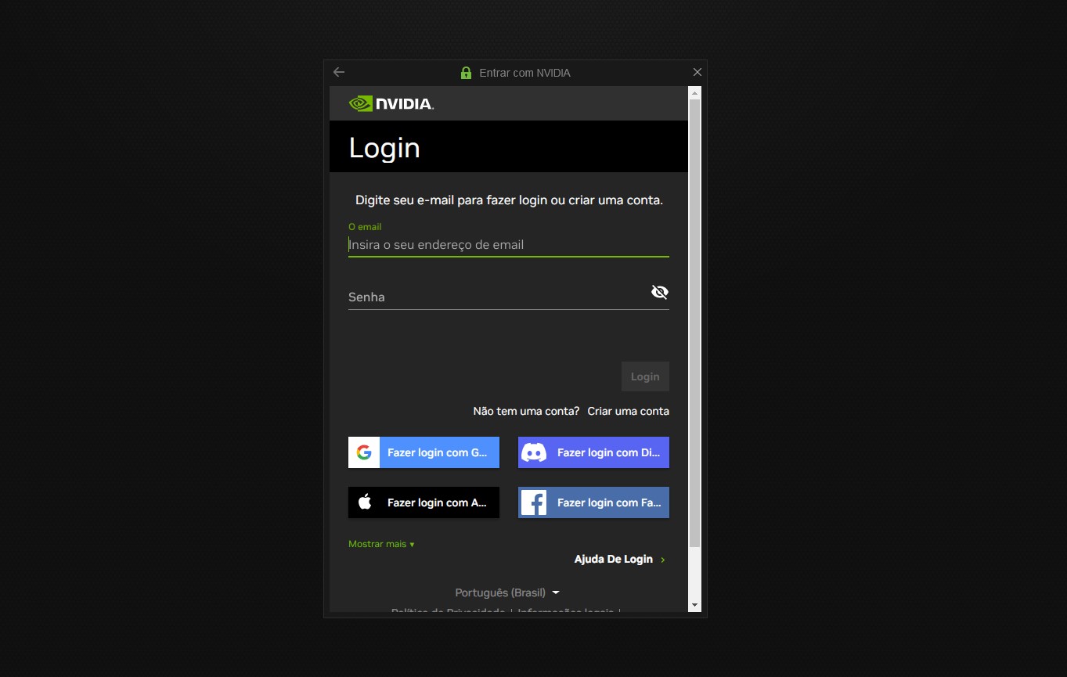Image resolution: width=1067 pixels, height=677 pixels.
Task: Sign in with the Discord button
Action: (593, 452)
